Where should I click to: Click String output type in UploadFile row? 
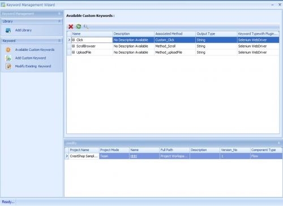click(216, 52)
